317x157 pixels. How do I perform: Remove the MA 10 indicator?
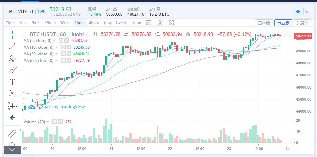pos(69,47)
